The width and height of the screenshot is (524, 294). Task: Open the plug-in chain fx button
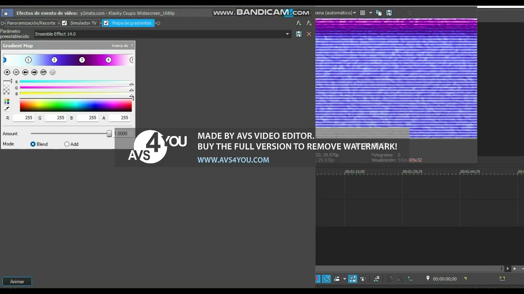click(x=298, y=23)
